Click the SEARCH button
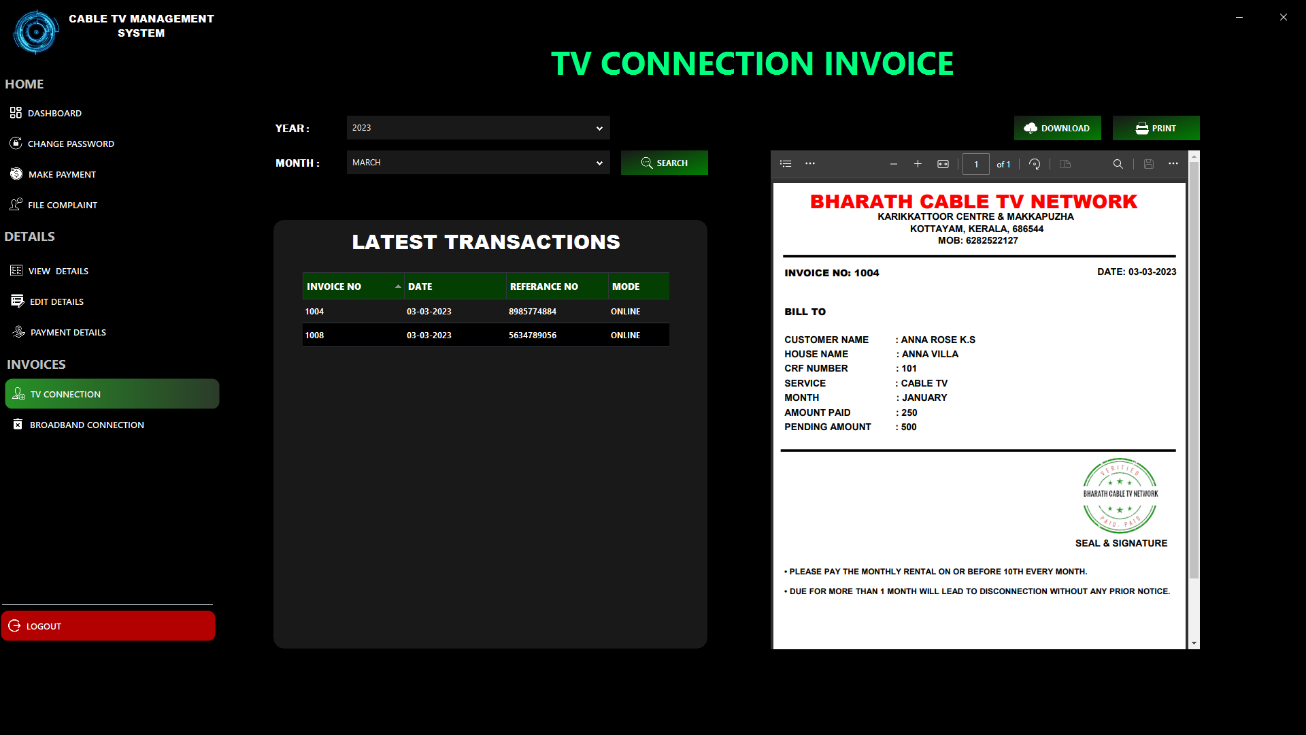 664,163
